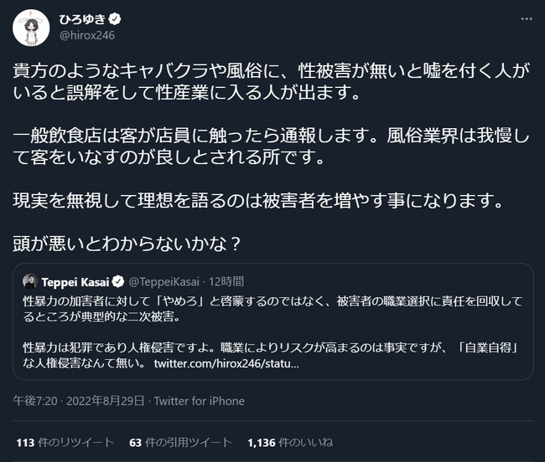Click the 12時間 timestamp of quoted tweet
Image resolution: width=545 pixels, height=462 pixels.
point(226,282)
